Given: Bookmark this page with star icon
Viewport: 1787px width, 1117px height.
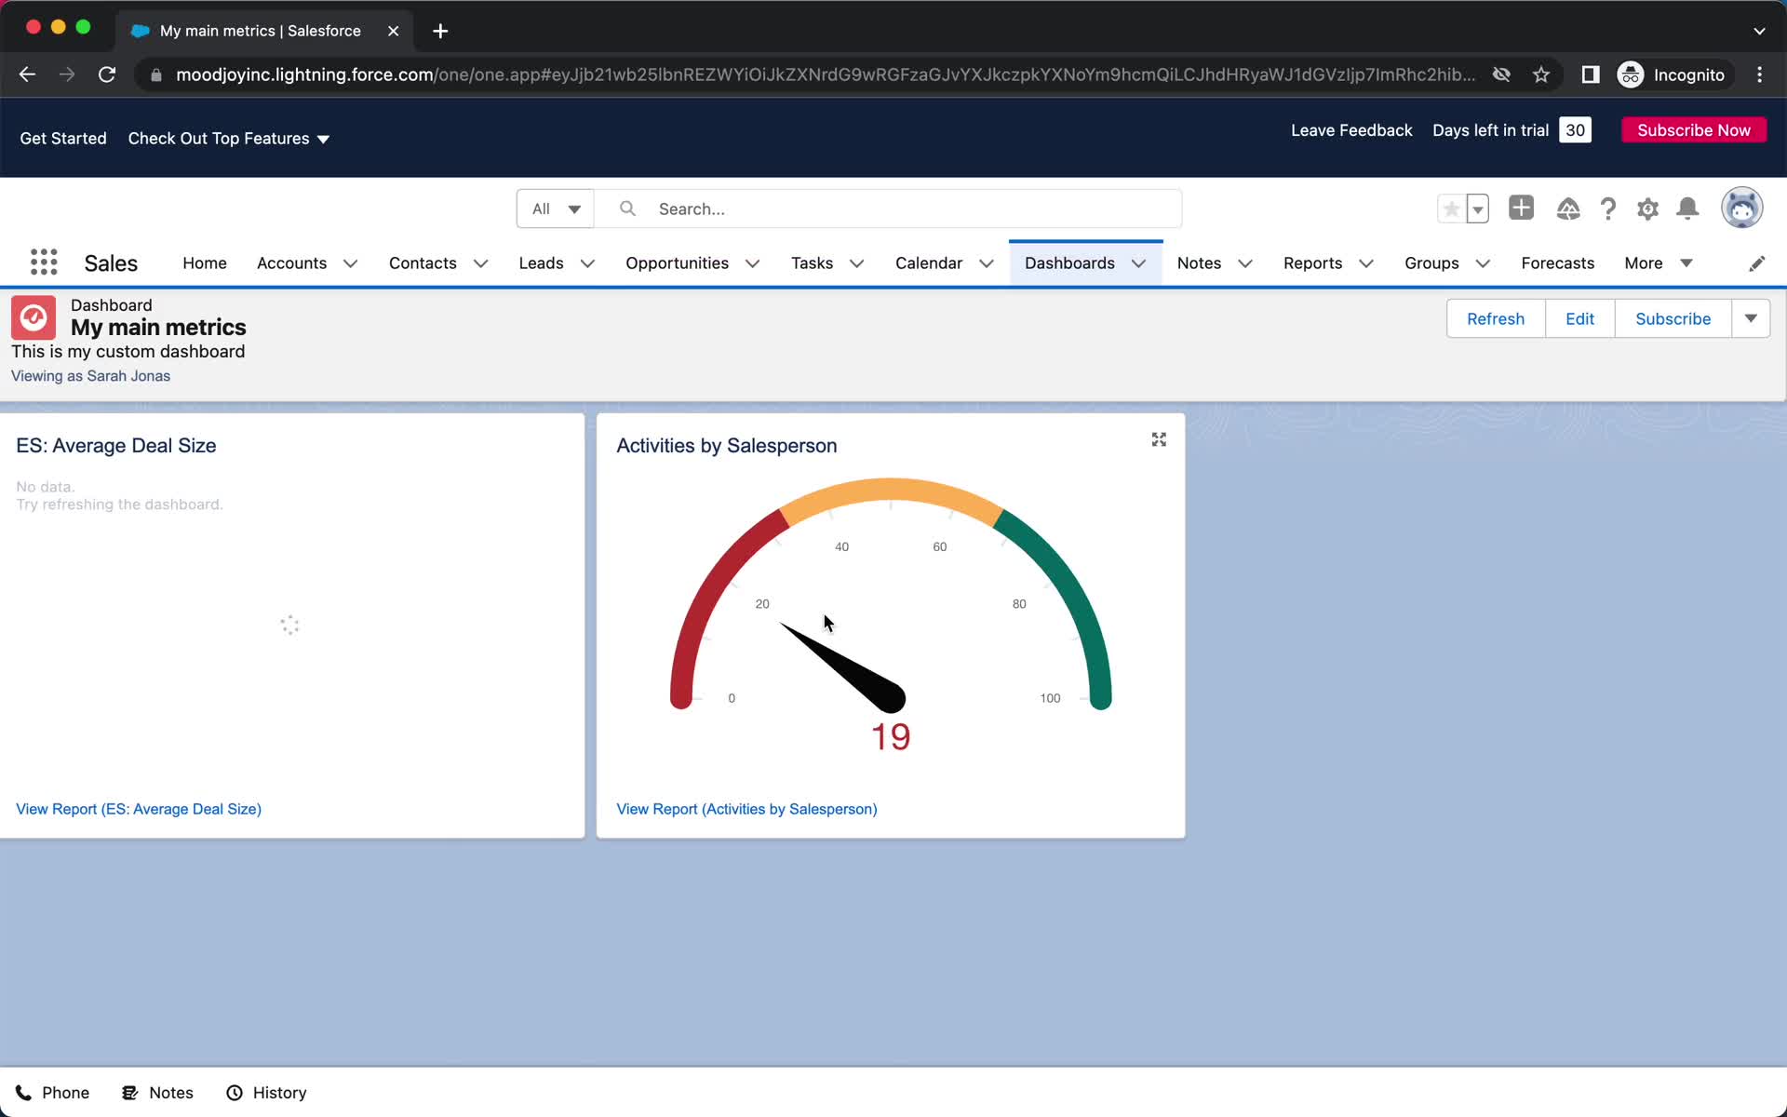Looking at the screenshot, I should [1541, 74].
